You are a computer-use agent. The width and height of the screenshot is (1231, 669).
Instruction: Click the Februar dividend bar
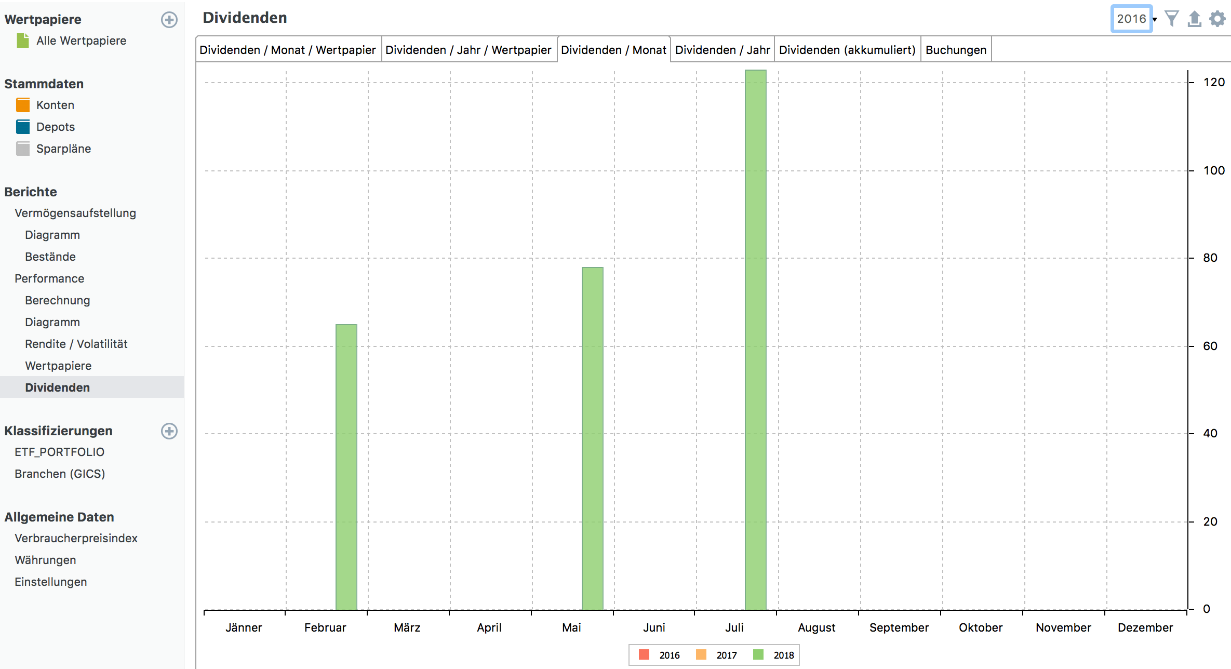346,467
